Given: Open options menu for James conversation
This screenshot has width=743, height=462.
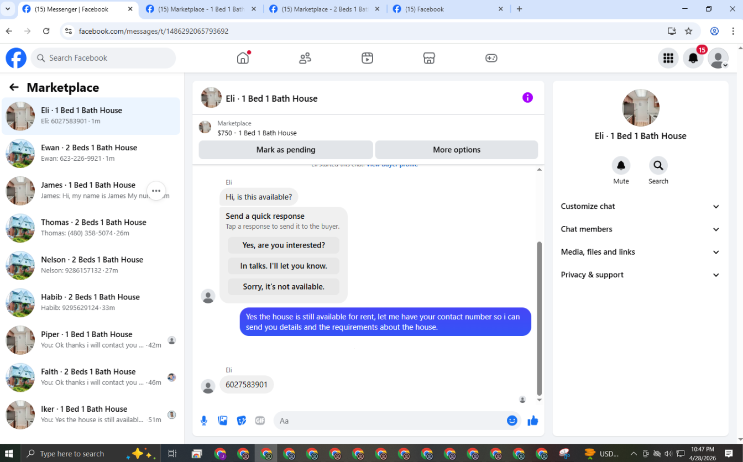Looking at the screenshot, I should point(156,191).
